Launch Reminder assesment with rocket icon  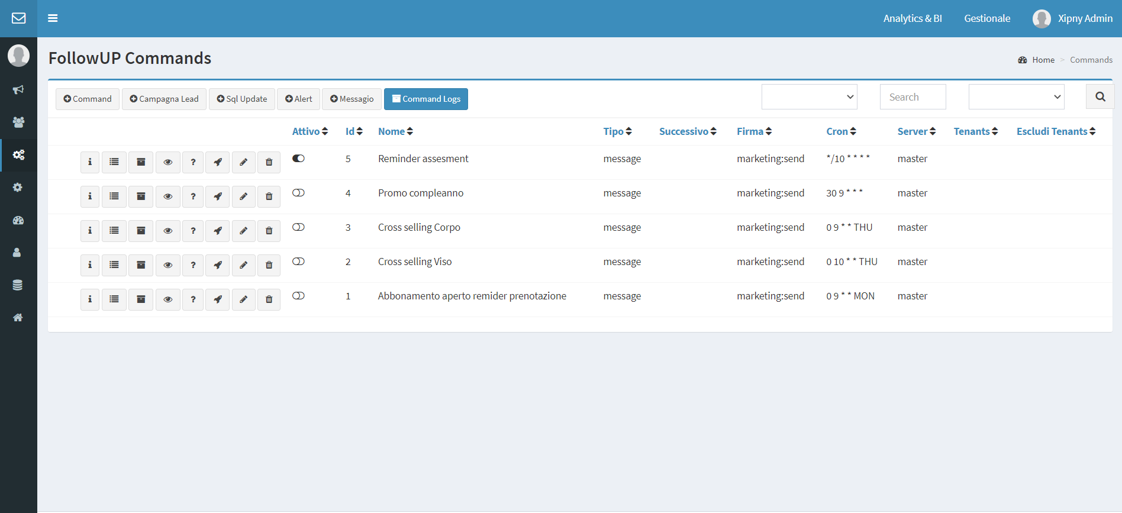point(218,162)
